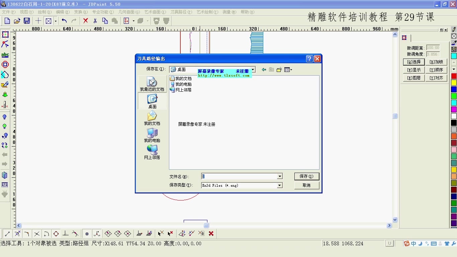457x257 pixels.
Task: Open the 保存类型 file type dropdown
Action: 279,185
